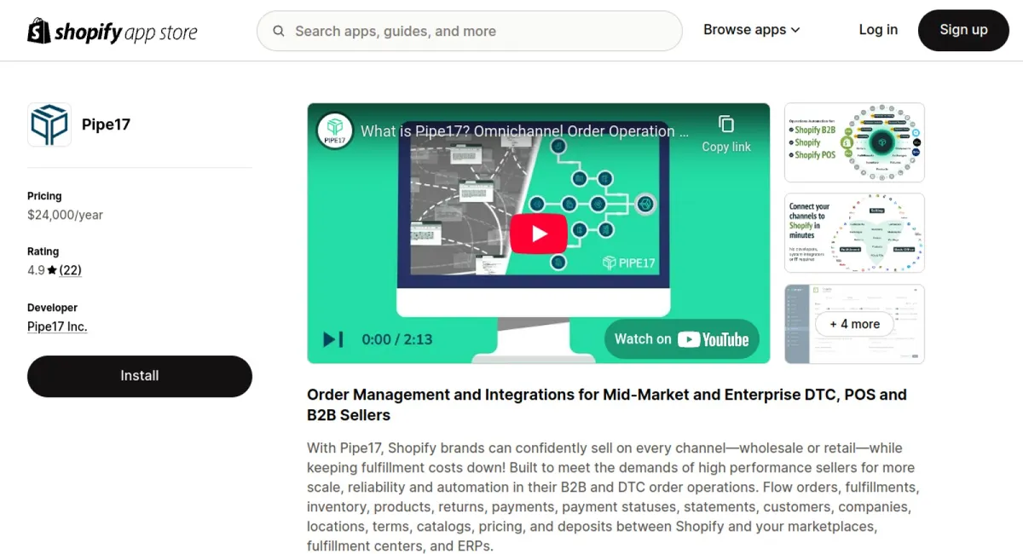The width and height of the screenshot is (1023, 554).
Task: Play the video with the red YouTube button
Action: (539, 234)
